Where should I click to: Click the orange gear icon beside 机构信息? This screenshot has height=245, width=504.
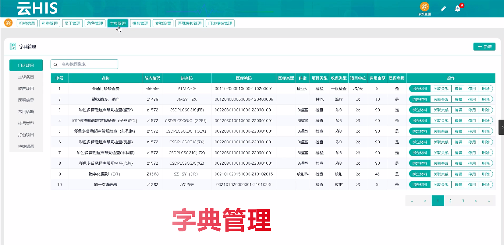(9, 23)
